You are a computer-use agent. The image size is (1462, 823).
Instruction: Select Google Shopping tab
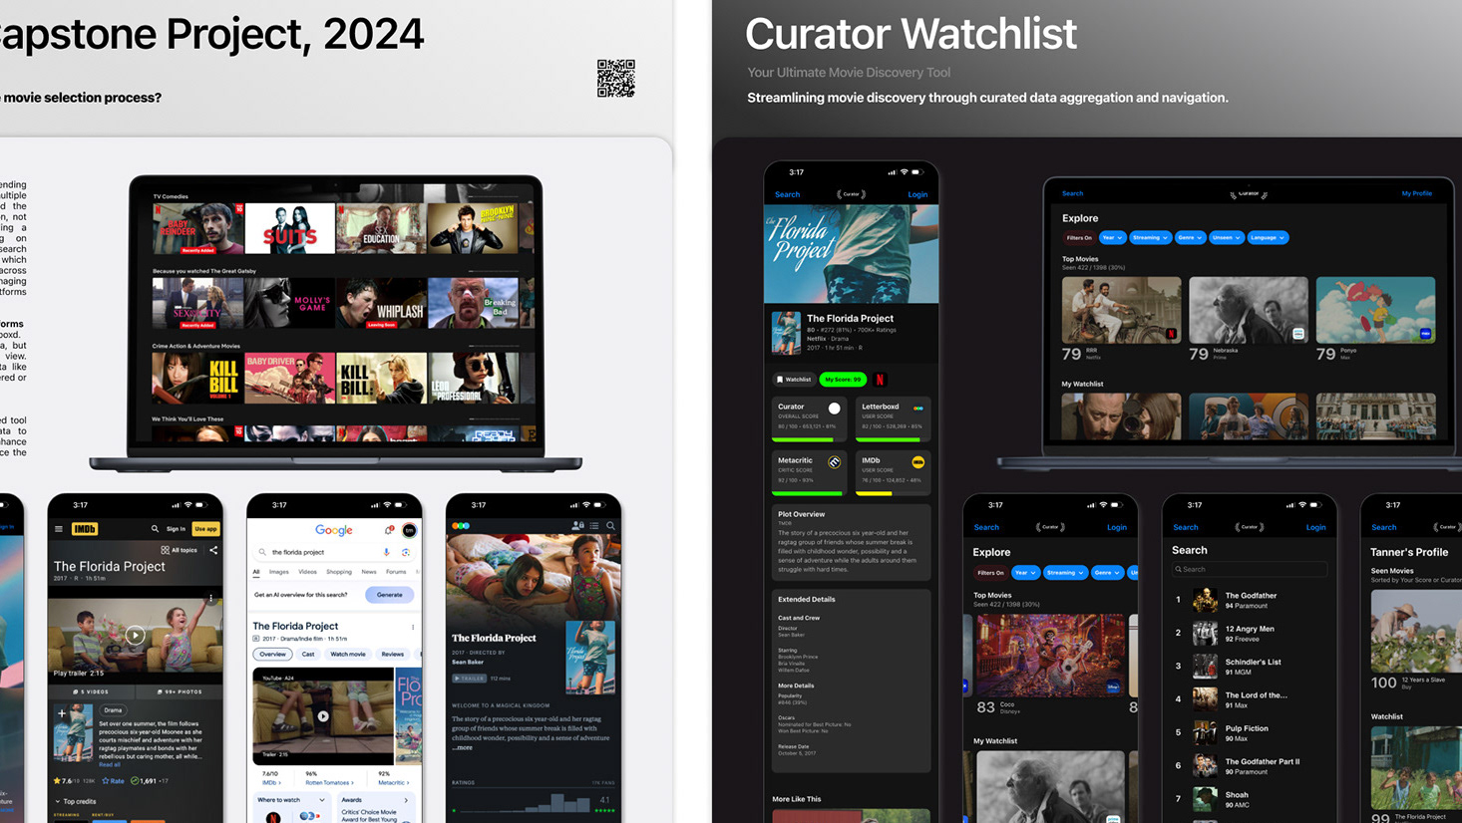[339, 572]
